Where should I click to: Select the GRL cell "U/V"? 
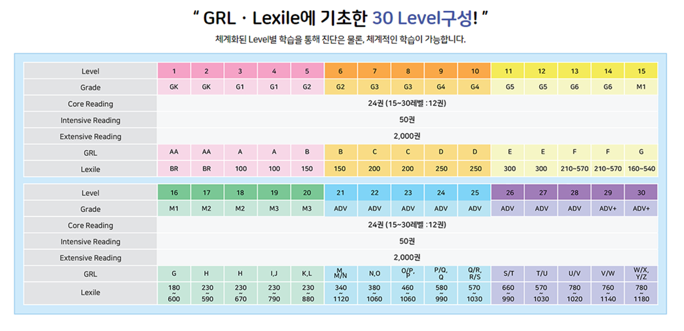pyautogui.click(x=575, y=274)
